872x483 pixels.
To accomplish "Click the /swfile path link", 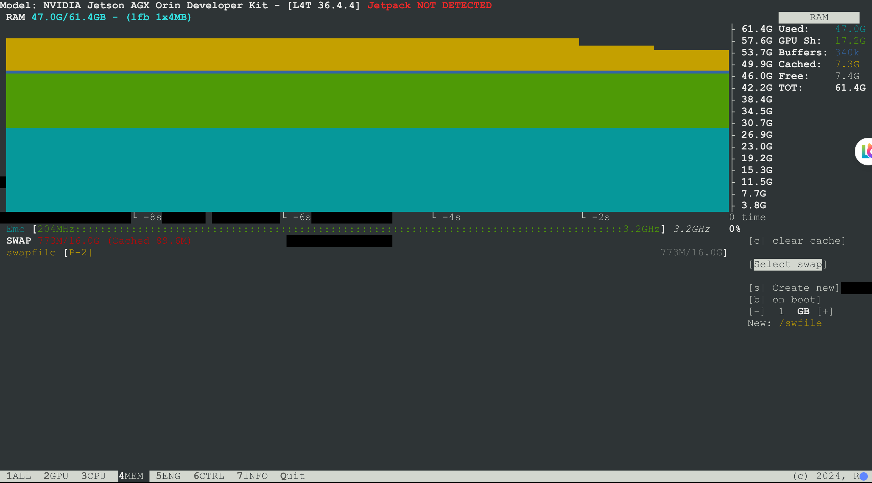I will [800, 323].
